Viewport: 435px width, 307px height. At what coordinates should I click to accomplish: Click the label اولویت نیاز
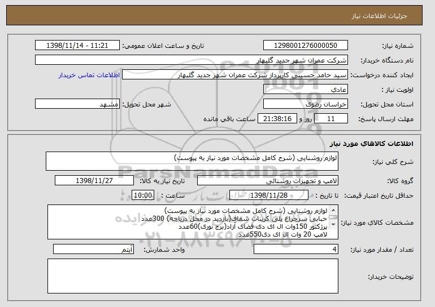point(398,90)
